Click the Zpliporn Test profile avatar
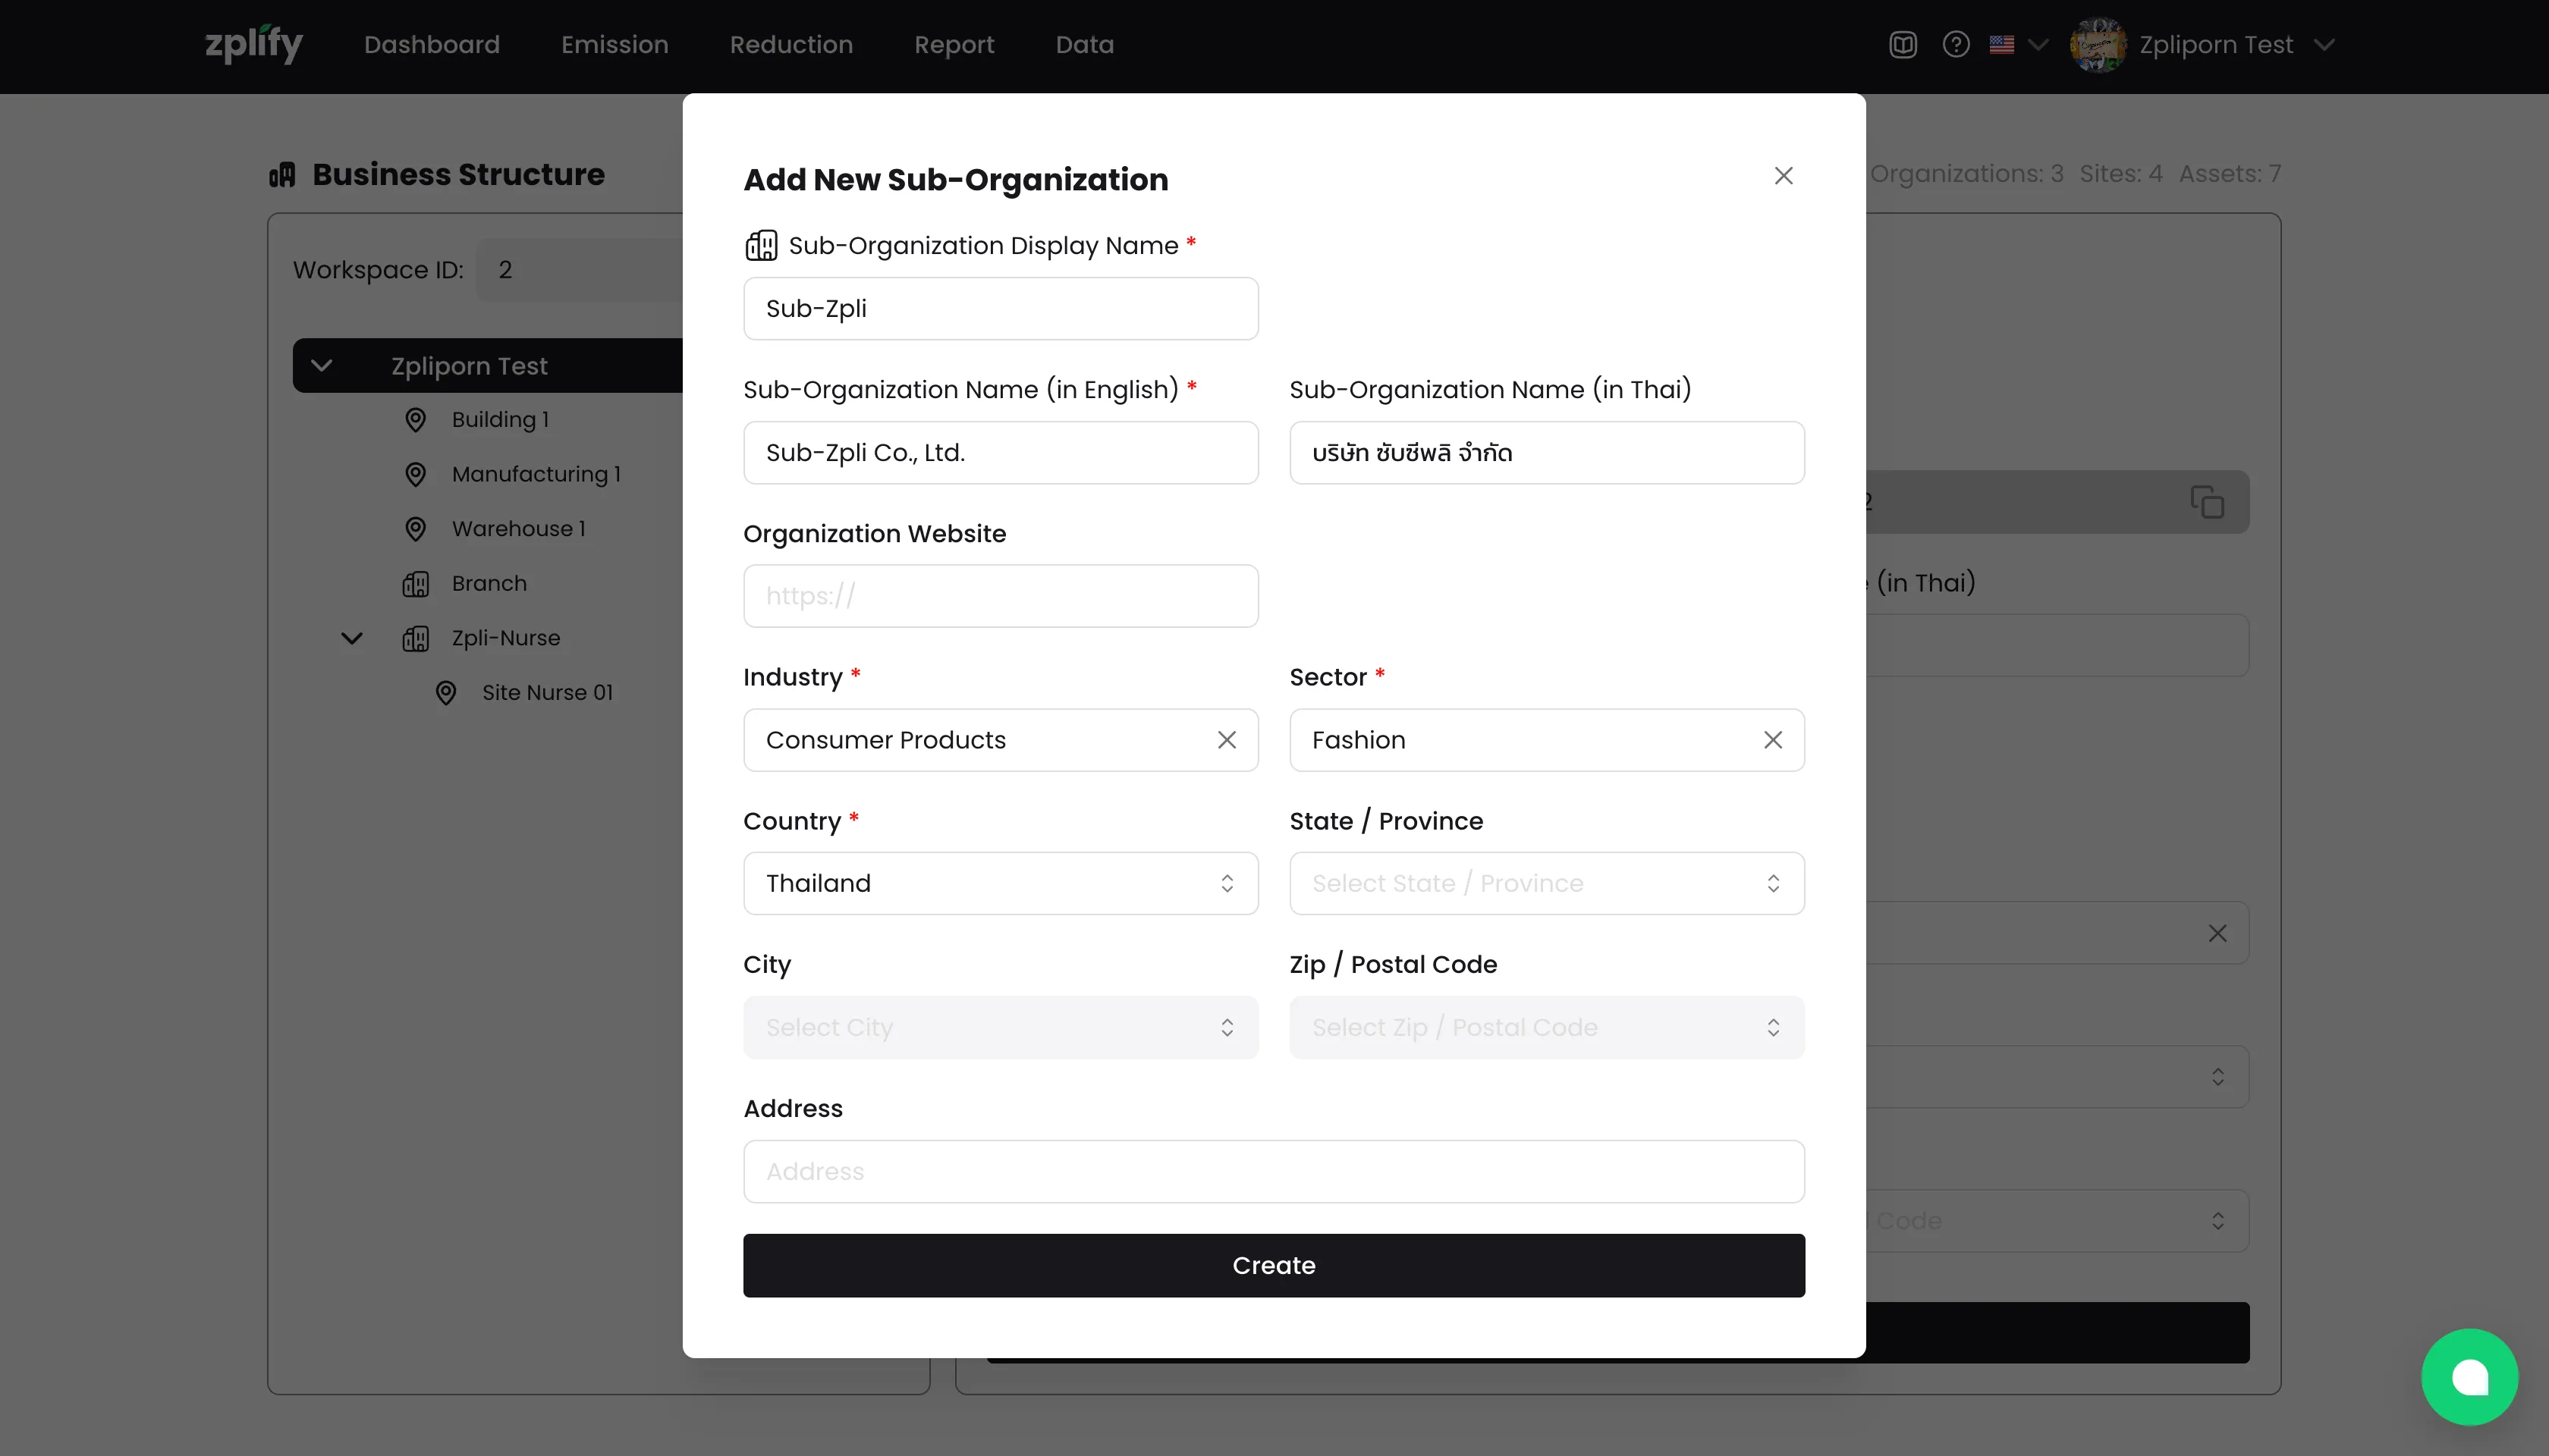 coord(2098,45)
